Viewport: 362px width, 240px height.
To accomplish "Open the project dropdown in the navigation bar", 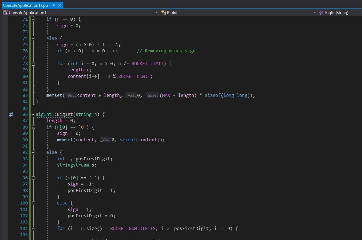I will click(156, 12).
